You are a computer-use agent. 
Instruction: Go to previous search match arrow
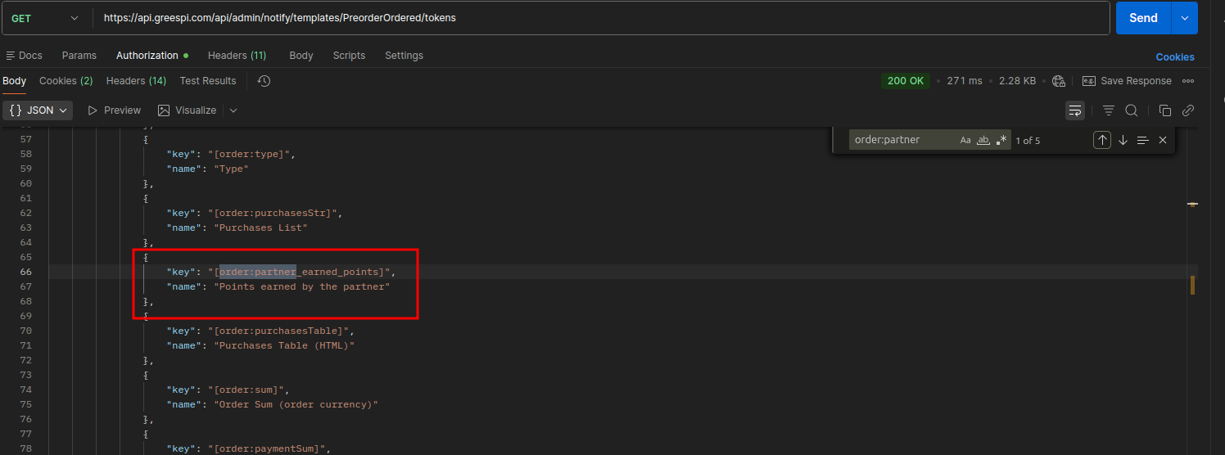pyautogui.click(x=1102, y=140)
